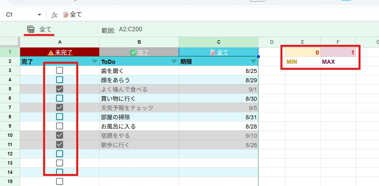Select column A header
This screenshot has width=379, height=186.
(x=60, y=42)
